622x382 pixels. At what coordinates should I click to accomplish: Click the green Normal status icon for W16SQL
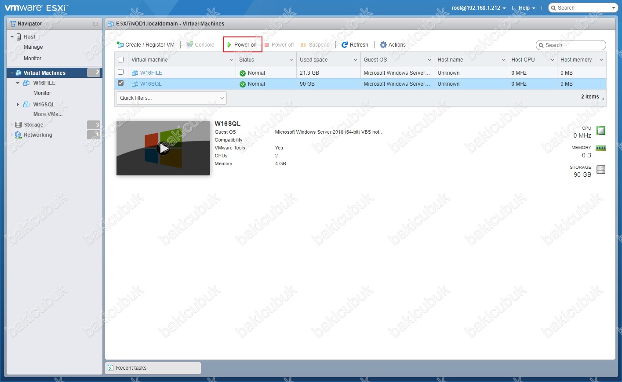243,84
